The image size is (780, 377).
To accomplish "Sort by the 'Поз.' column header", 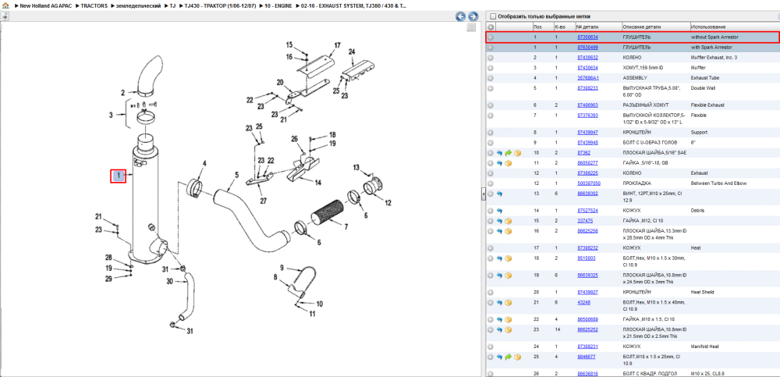I will pos(538,27).
